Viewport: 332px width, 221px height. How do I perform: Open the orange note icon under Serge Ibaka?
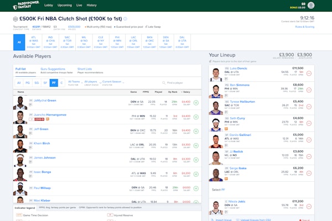226,178
